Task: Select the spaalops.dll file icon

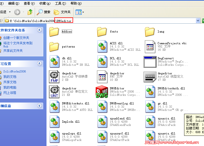Action: (x=55, y=137)
